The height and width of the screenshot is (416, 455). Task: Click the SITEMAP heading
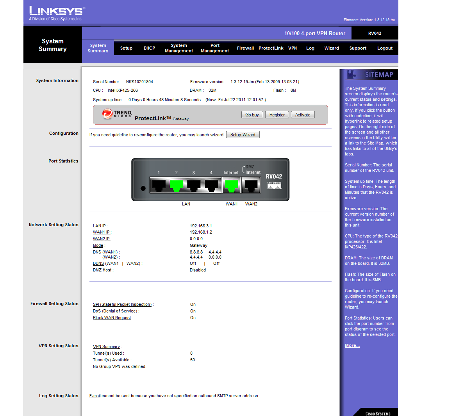379,75
